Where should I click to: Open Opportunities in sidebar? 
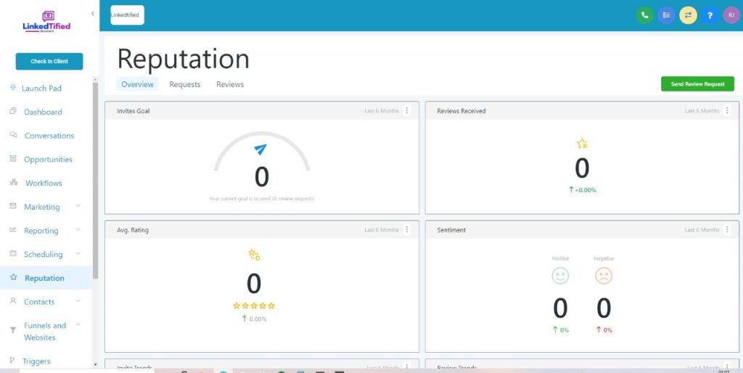tap(49, 159)
